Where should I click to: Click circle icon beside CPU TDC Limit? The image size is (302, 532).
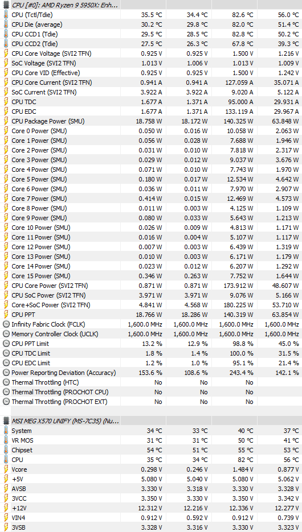click(x=6, y=353)
